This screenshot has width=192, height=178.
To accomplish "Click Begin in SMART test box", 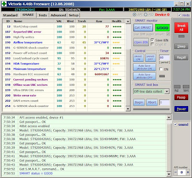I will coord(139,102).
